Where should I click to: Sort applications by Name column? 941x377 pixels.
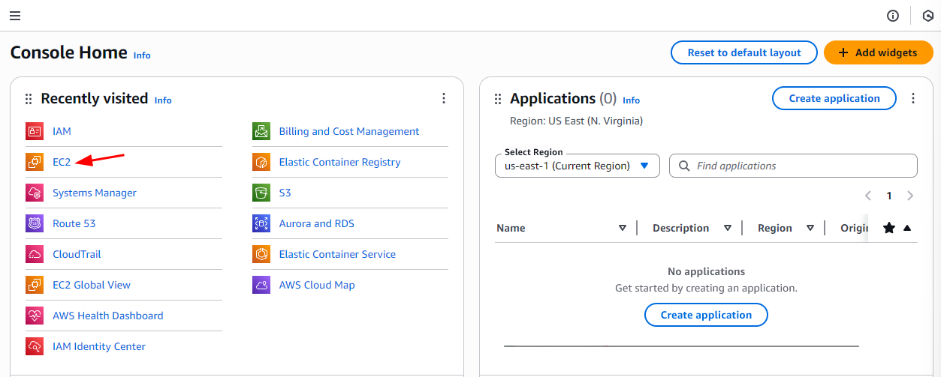coord(622,228)
